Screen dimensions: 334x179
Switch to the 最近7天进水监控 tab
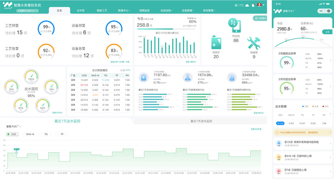(x=201, y=121)
